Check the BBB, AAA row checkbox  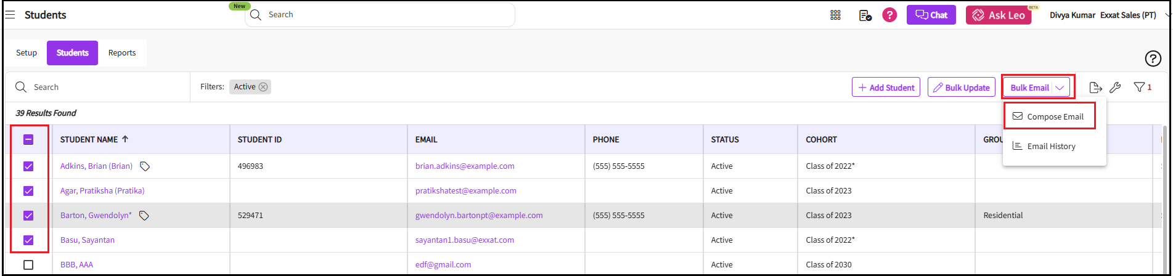(x=28, y=265)
